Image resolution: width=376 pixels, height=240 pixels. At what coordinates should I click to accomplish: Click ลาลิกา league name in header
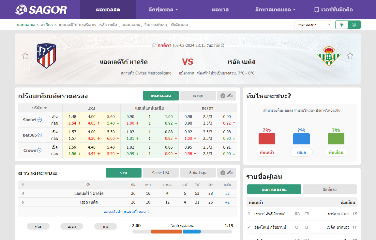[164, 45]
